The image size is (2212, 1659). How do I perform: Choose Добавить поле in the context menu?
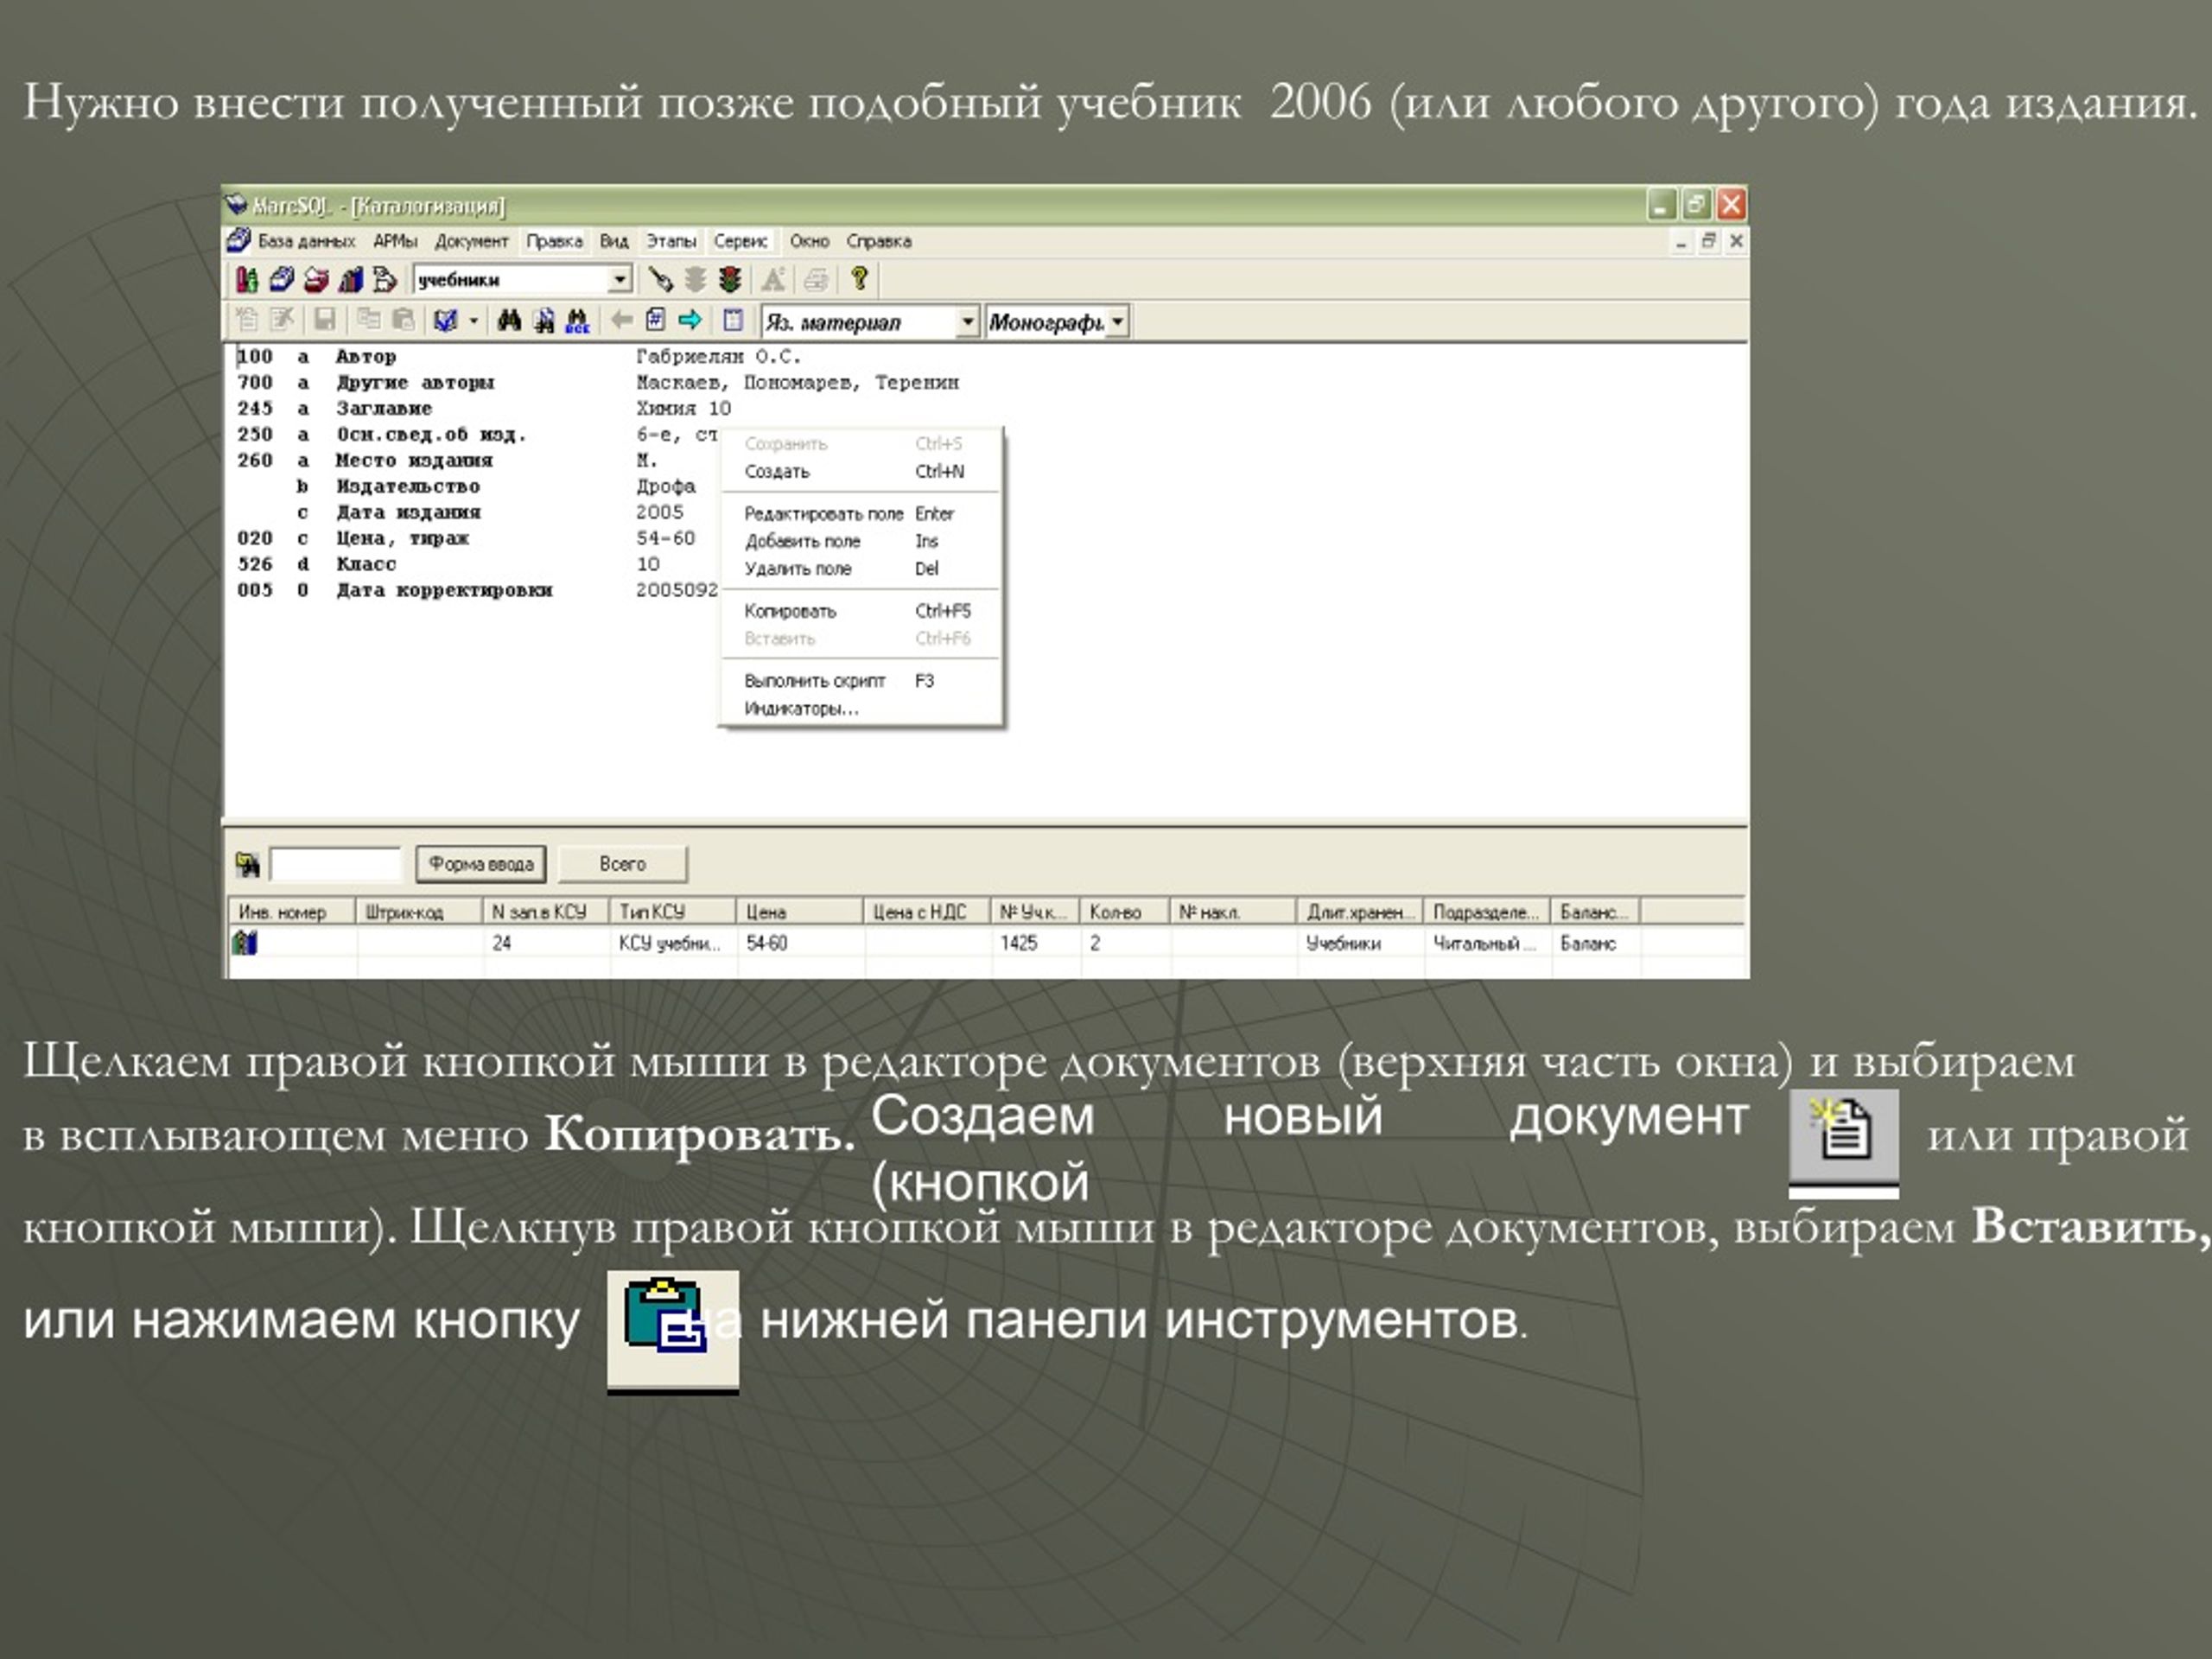click(860, 541)
